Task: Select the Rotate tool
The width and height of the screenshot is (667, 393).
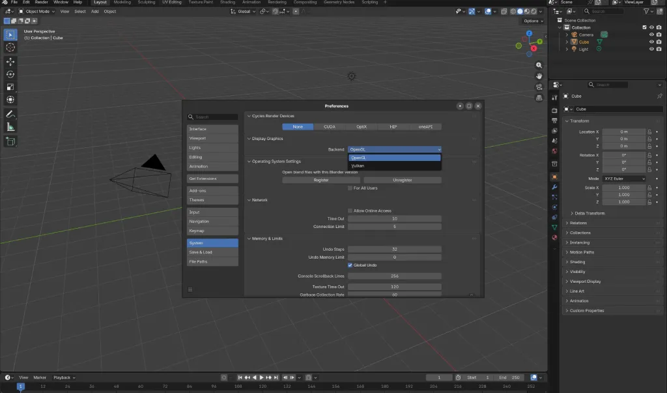Action: (10, 74)
